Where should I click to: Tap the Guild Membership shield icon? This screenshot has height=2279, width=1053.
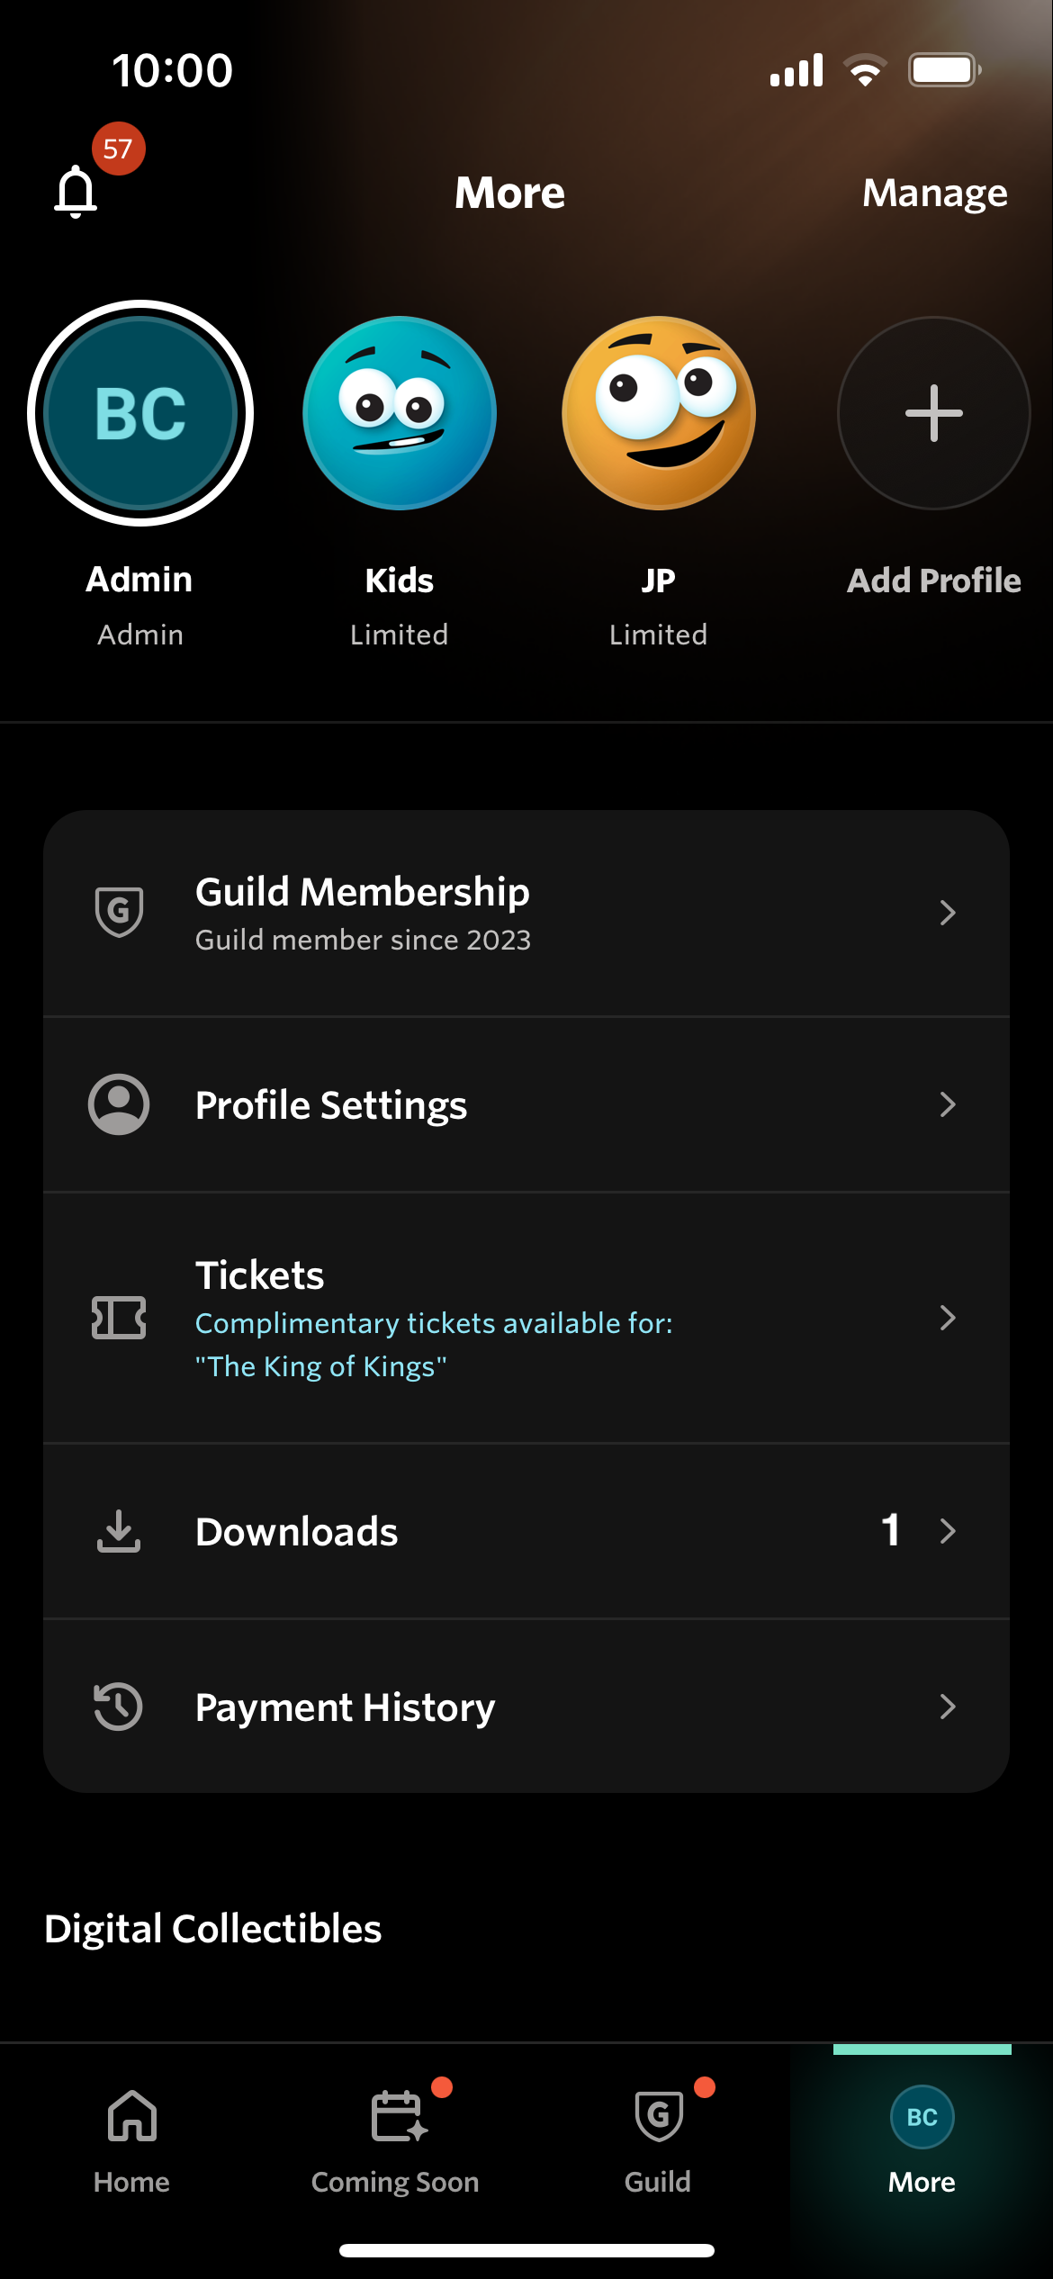119,912
